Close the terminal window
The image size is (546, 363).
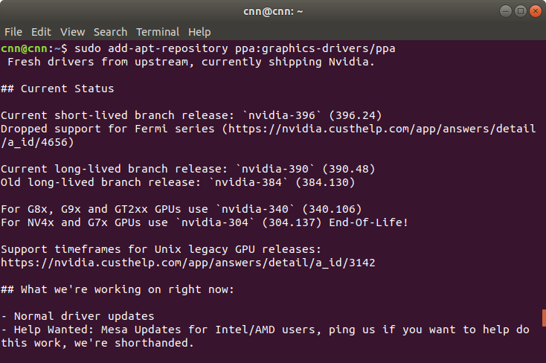536,11
